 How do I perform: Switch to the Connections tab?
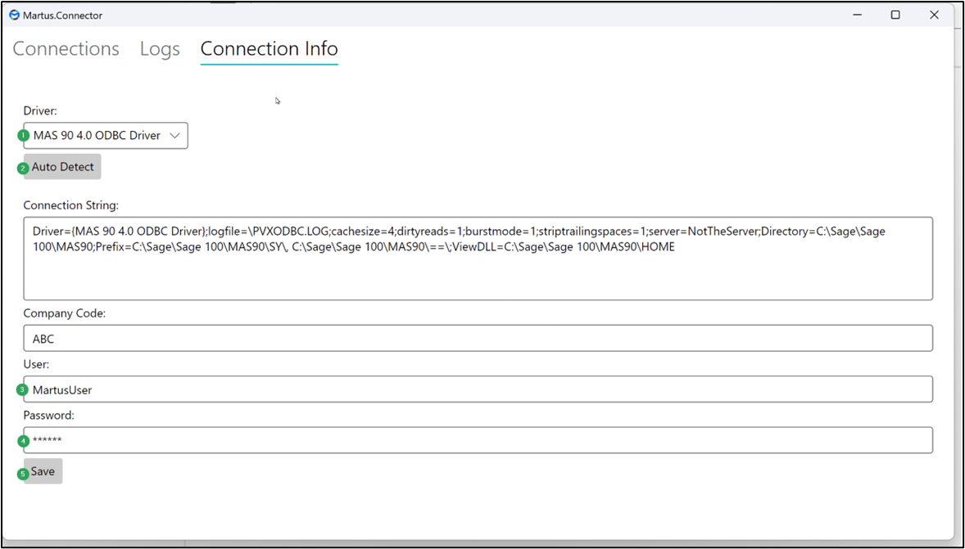click(x=66, y=48)
